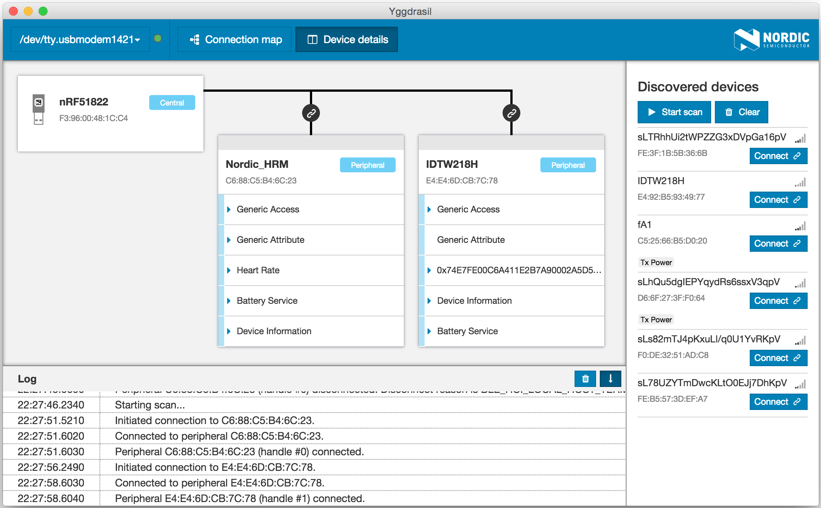The width and height of the screenshot is (821, 508).
Task: Click signal strength icon for sLs82mTJ4pKxuLI/q0U1YvRKpV
Action: click(800, 341)
